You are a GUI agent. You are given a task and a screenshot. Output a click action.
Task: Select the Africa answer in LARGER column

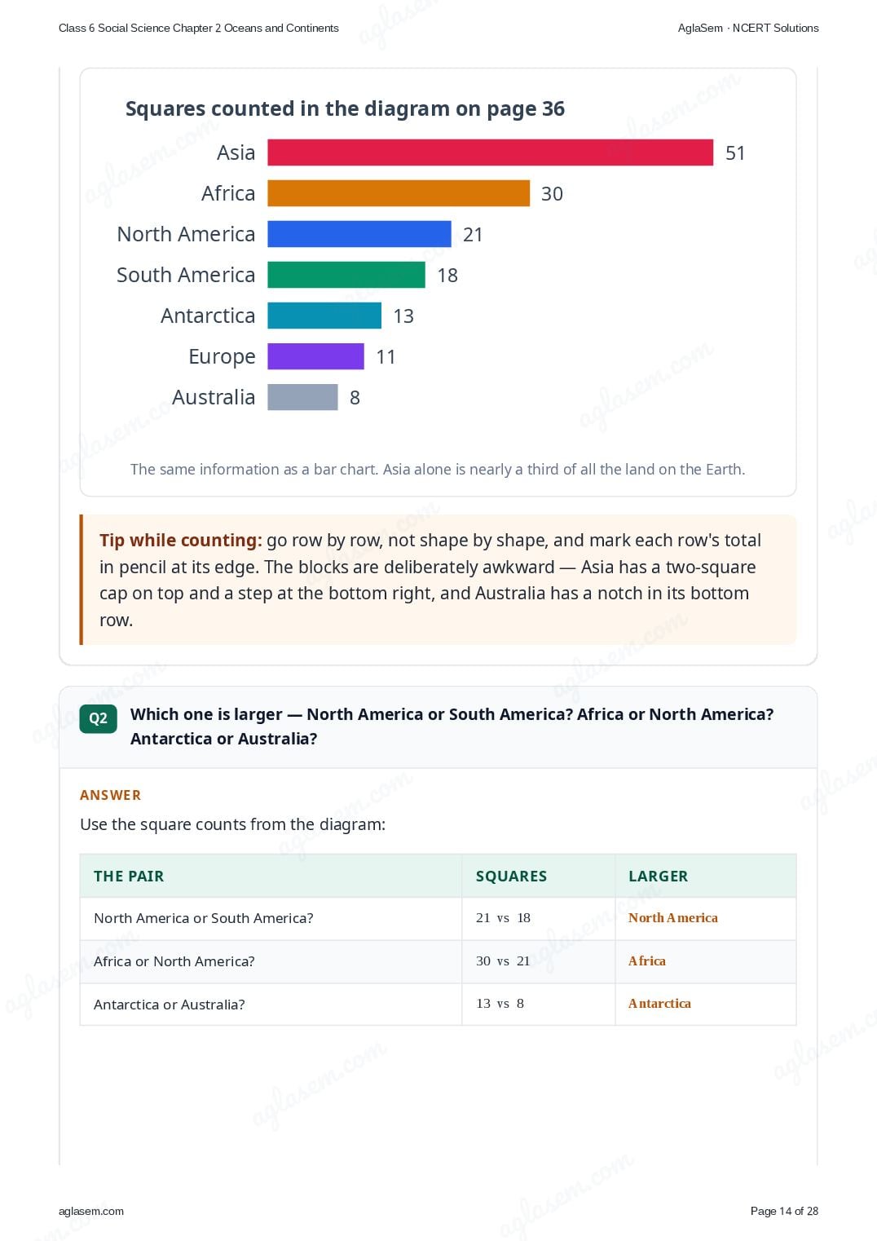647,961
